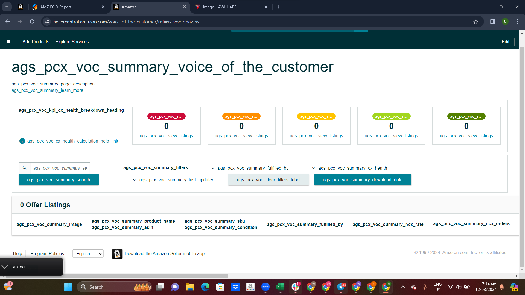View site information icon in address bar
525x295 pixels.
[x=47, y=22]
